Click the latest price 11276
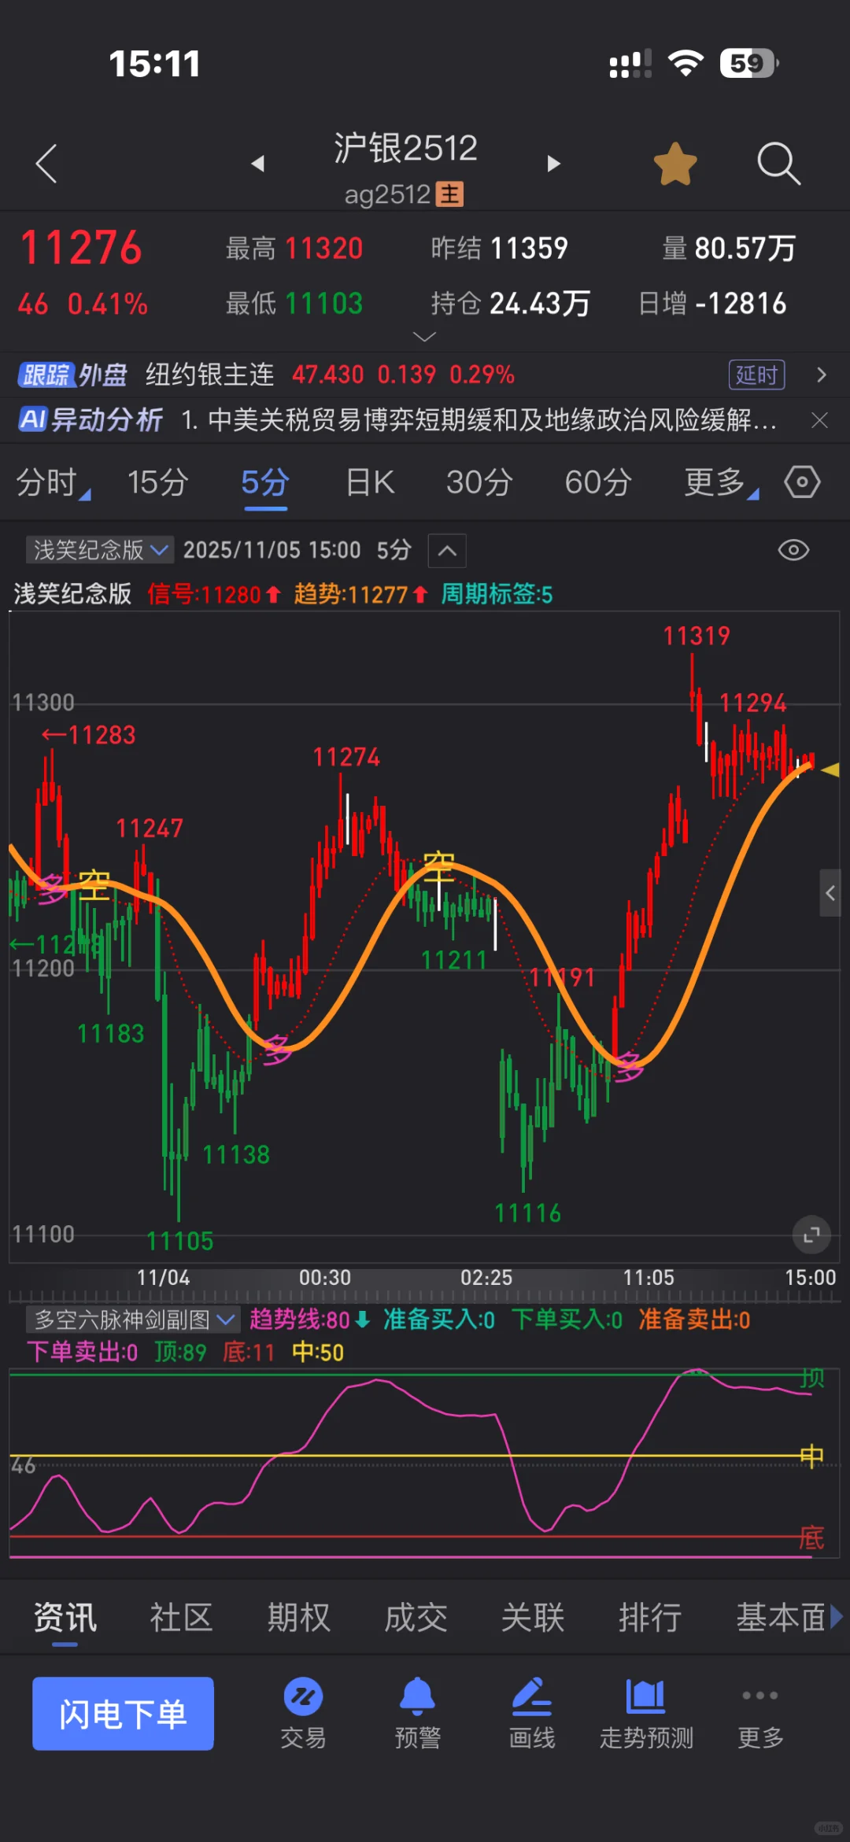This screenshot has height=1842, width=850. tap(81, 249)
